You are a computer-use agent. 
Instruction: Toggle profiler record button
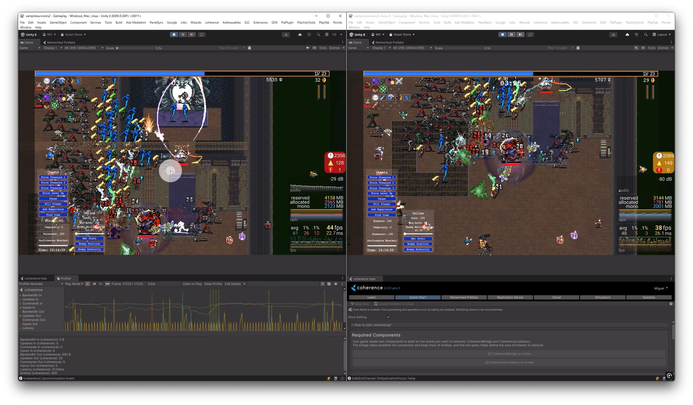88,284
